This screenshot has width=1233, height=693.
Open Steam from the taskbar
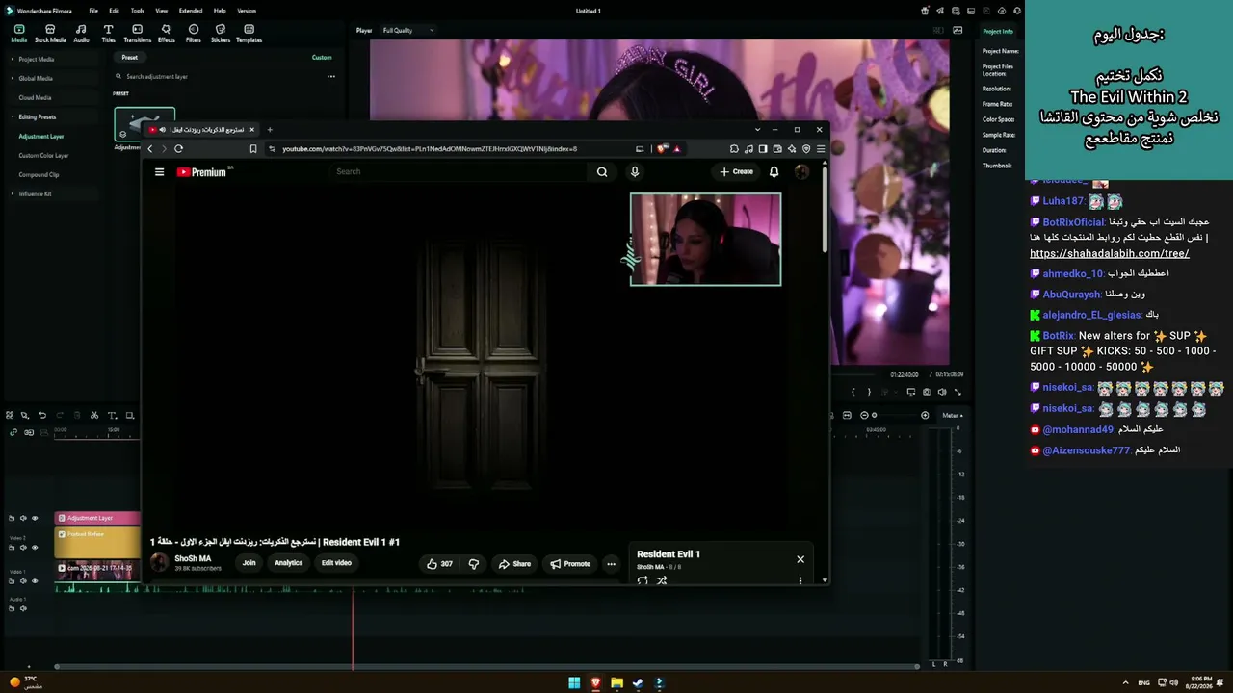(638, 683)
